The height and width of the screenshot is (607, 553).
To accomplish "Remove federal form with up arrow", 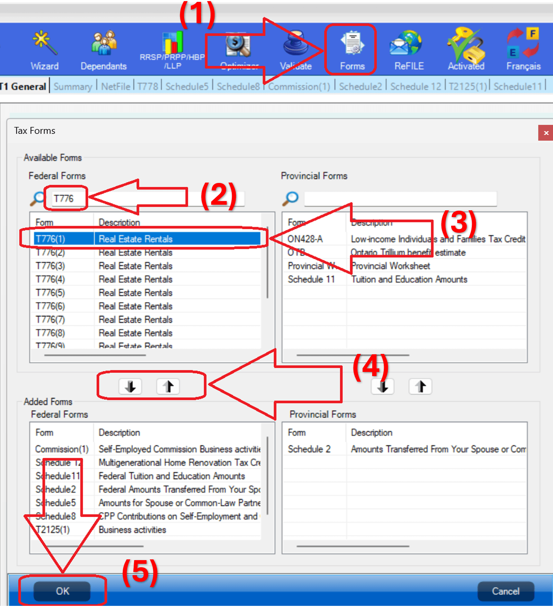I will click(168, 387).
